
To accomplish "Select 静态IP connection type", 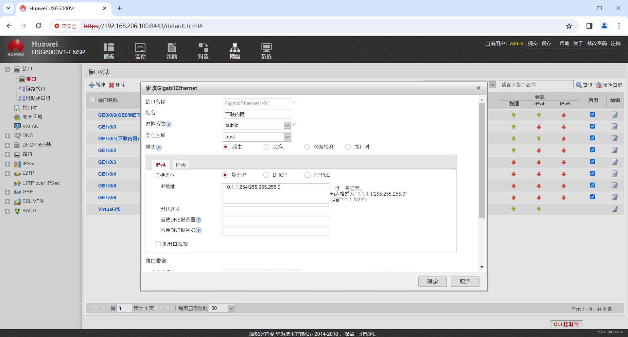I will tap(225, 175).
